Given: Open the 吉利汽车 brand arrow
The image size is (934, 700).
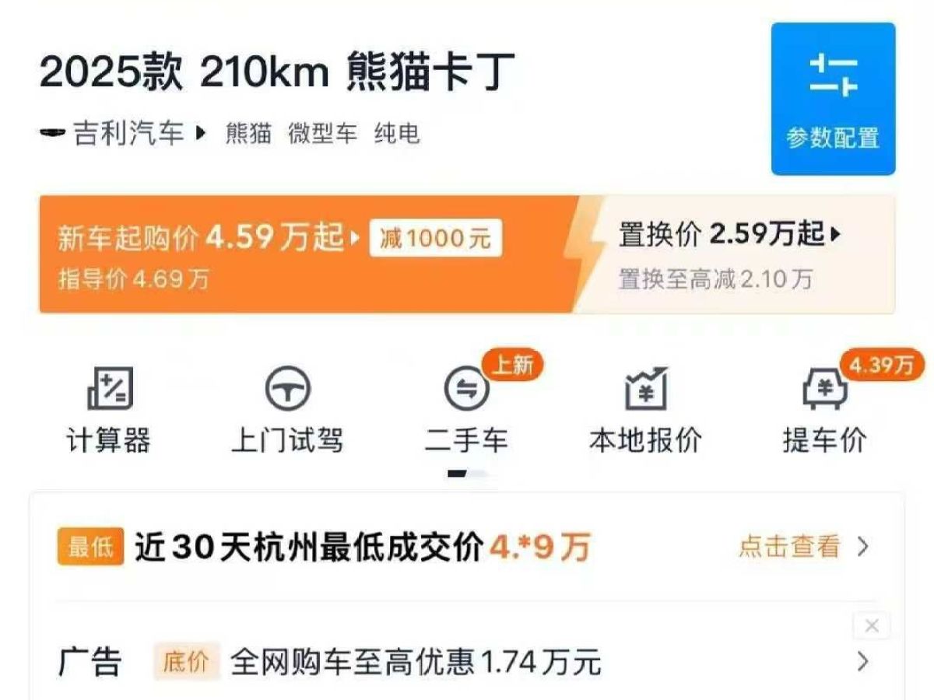Looking at the screenshot, I should point(200,133).
